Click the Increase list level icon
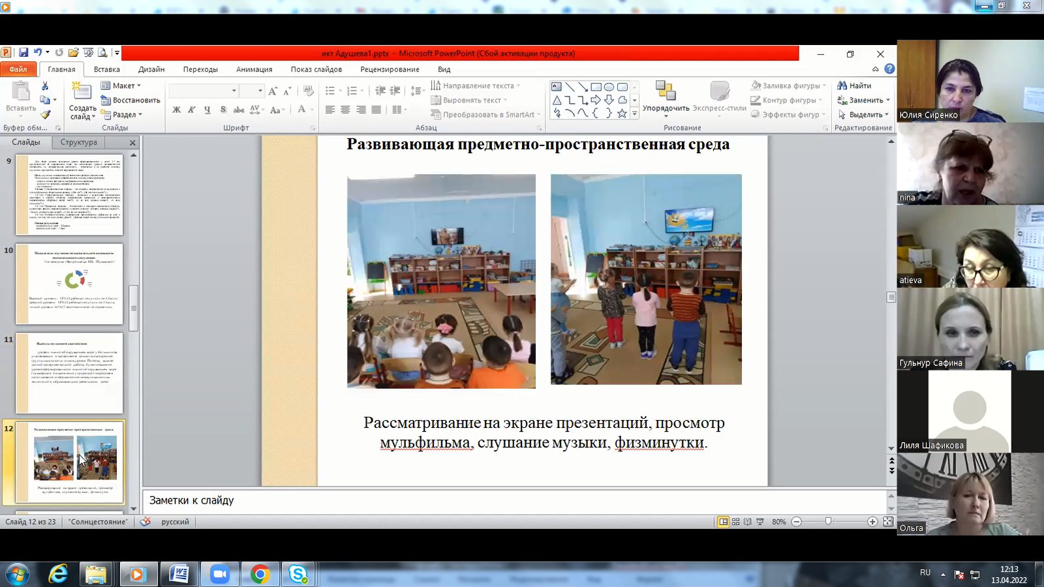 click(395, 91)
